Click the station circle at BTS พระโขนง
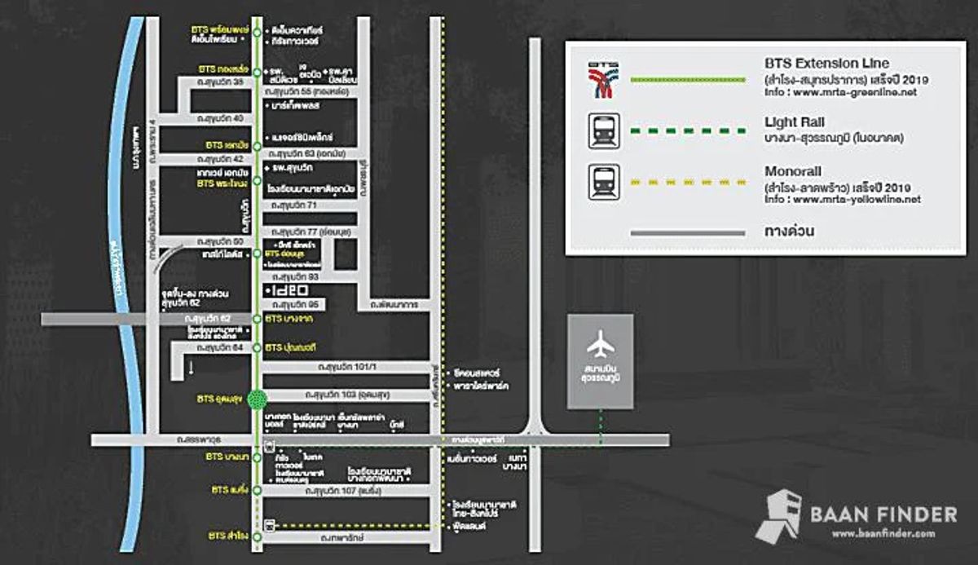The image size is (978, 565). pos(258,180)
